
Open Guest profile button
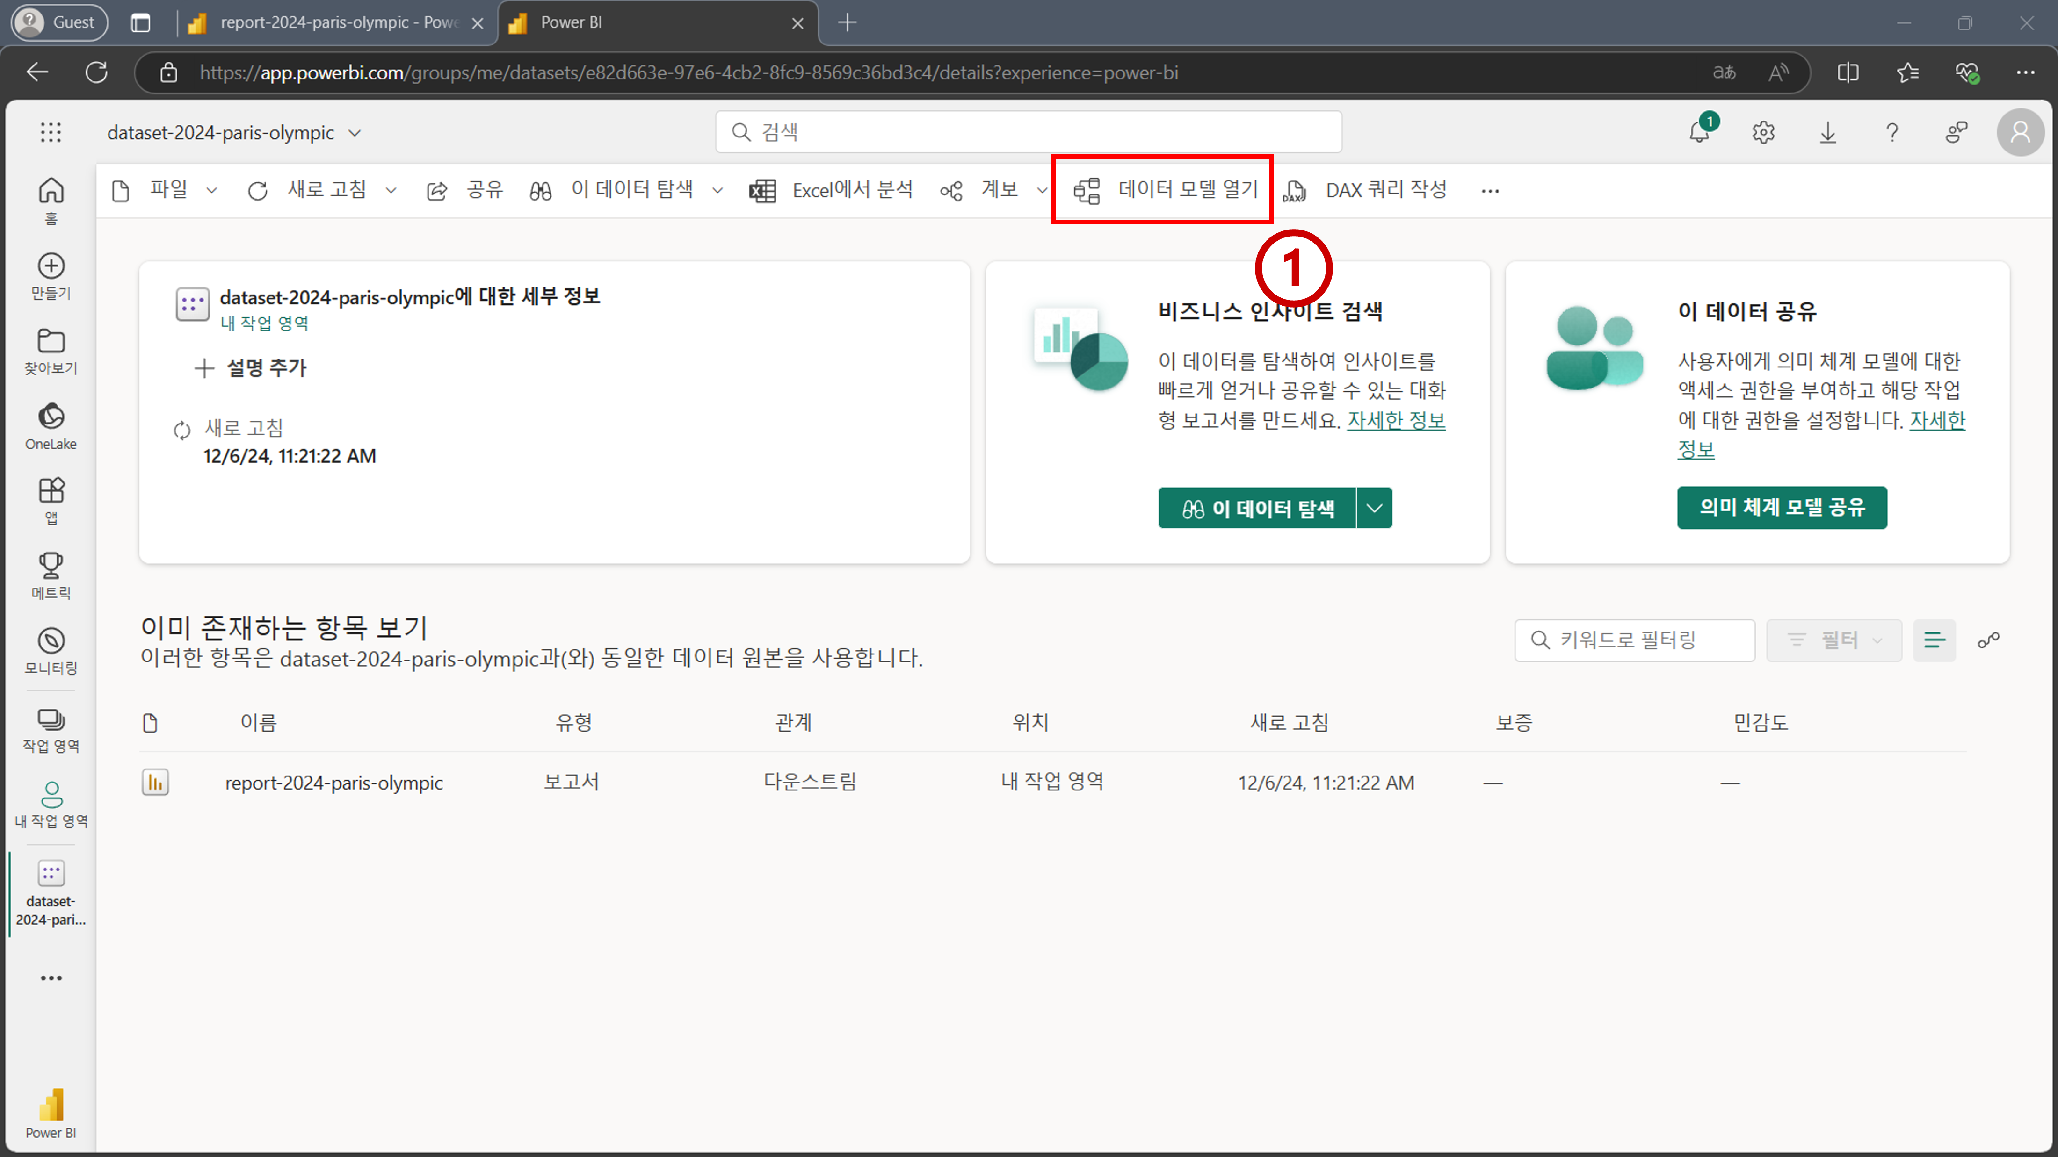point(59,22)
